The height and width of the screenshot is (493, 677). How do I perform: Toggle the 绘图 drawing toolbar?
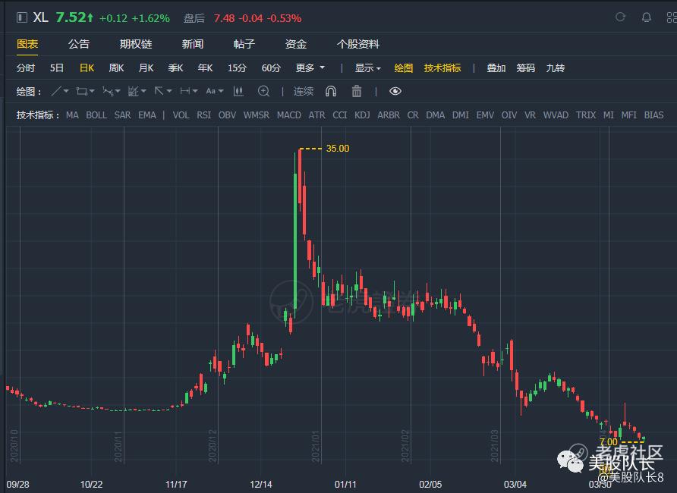pyautogui.click(x=403, y=68)
